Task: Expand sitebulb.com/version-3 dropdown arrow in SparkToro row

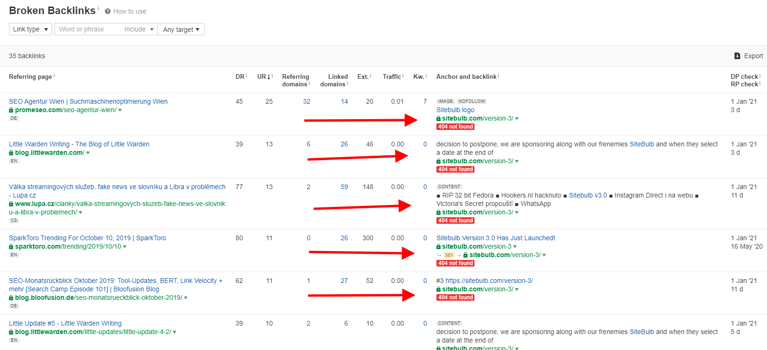Action: click(x=515, y=247)
